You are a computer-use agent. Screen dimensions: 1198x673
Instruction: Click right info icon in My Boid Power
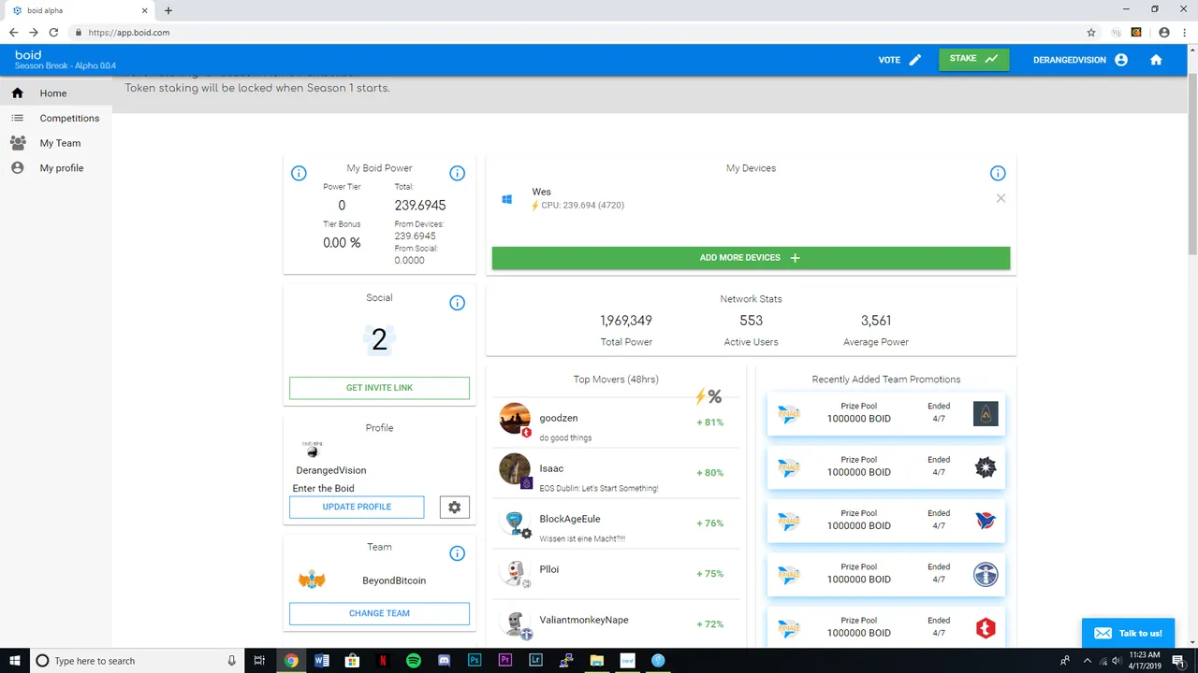457,173
